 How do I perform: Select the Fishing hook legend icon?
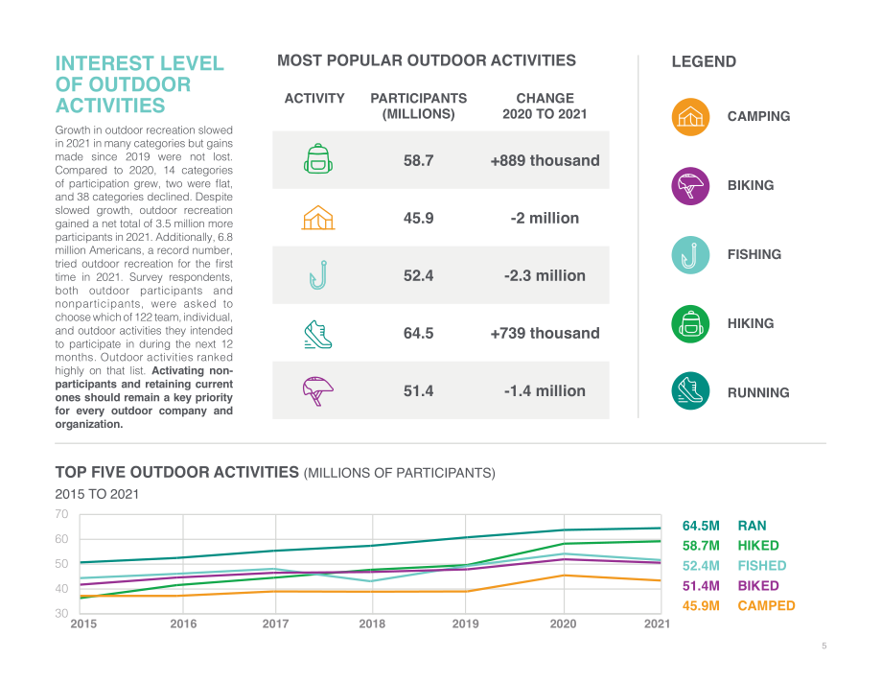point(690,255)
